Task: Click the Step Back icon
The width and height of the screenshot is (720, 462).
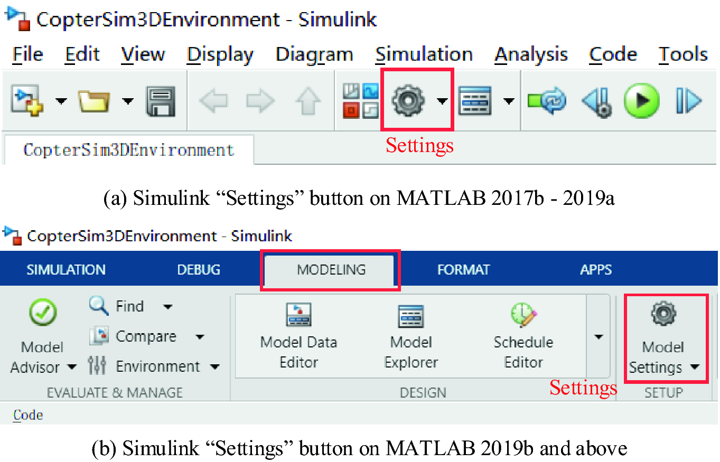Action: pos(597,101)
